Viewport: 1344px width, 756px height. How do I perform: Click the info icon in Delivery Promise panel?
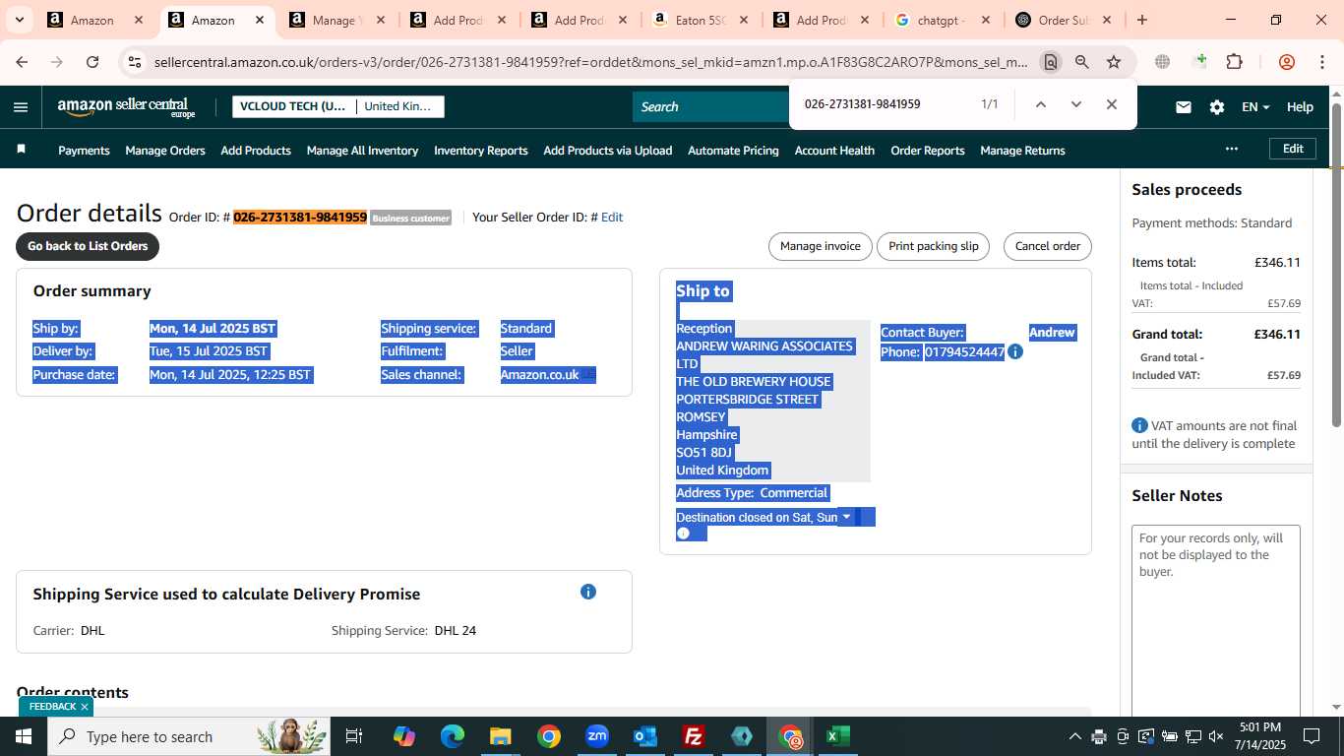click(587, 592)
